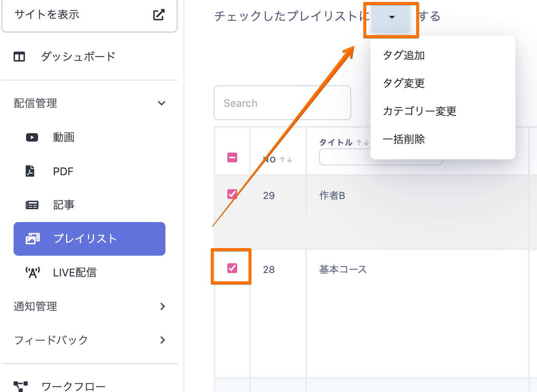537x392 pixels.
Task: Click the プレイリスト gallery icon
Action: [x=32, y=239]
